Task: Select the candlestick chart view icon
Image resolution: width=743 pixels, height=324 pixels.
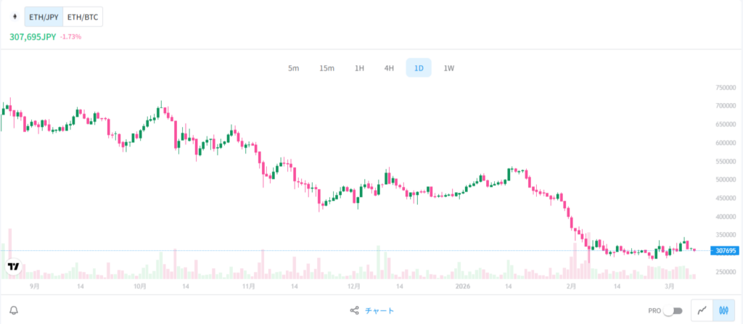Action: (723, 310)
